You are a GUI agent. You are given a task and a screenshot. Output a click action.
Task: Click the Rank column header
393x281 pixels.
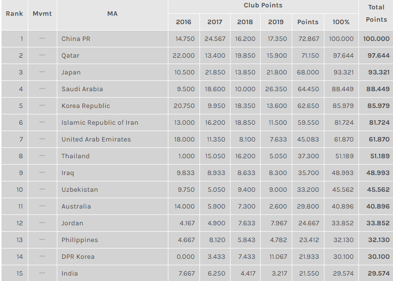click(x=14, y=13)
